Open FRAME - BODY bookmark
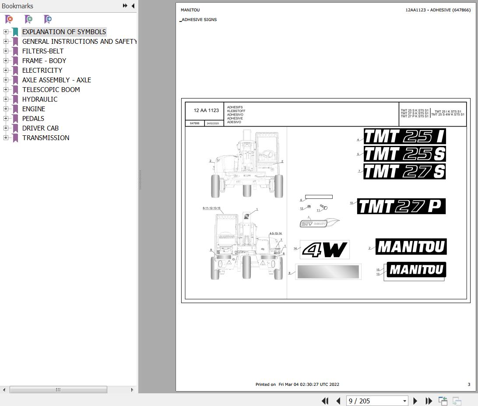 tap(44, 61)
